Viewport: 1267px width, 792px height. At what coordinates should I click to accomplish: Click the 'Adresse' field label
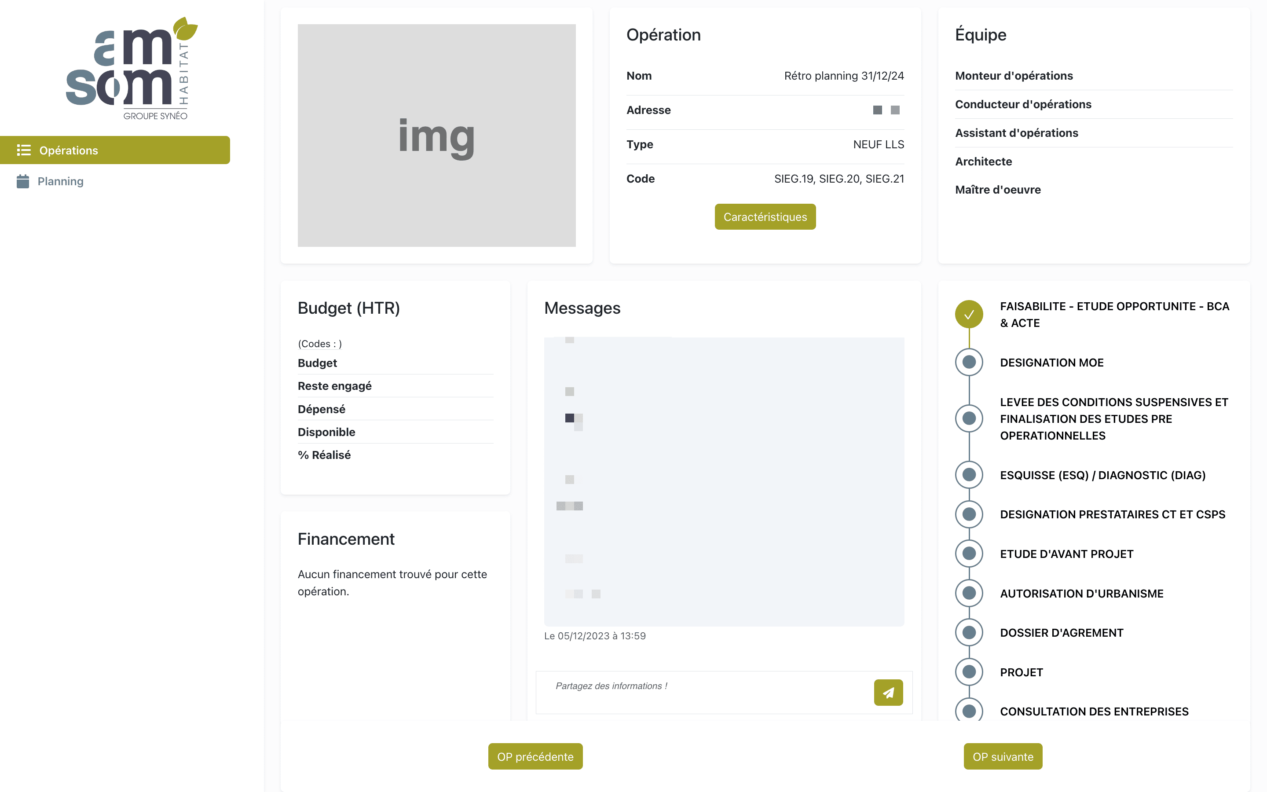click(x=648, y=110)
